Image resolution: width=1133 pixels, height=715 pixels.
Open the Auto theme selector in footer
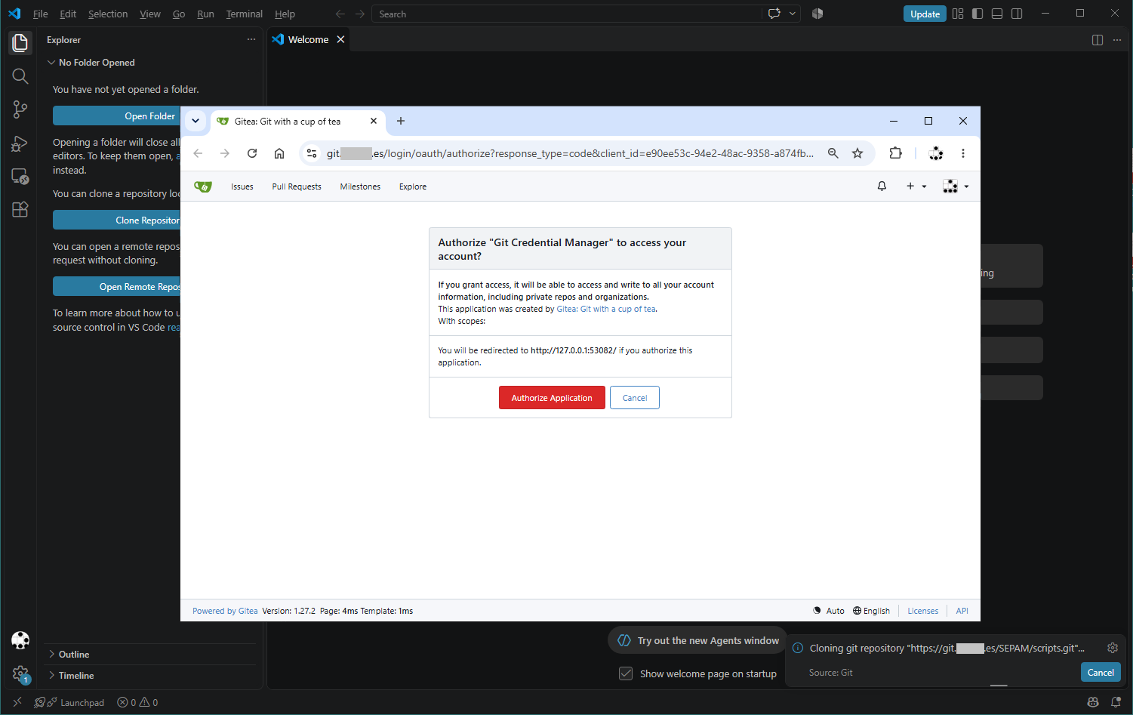pos(829,611)
